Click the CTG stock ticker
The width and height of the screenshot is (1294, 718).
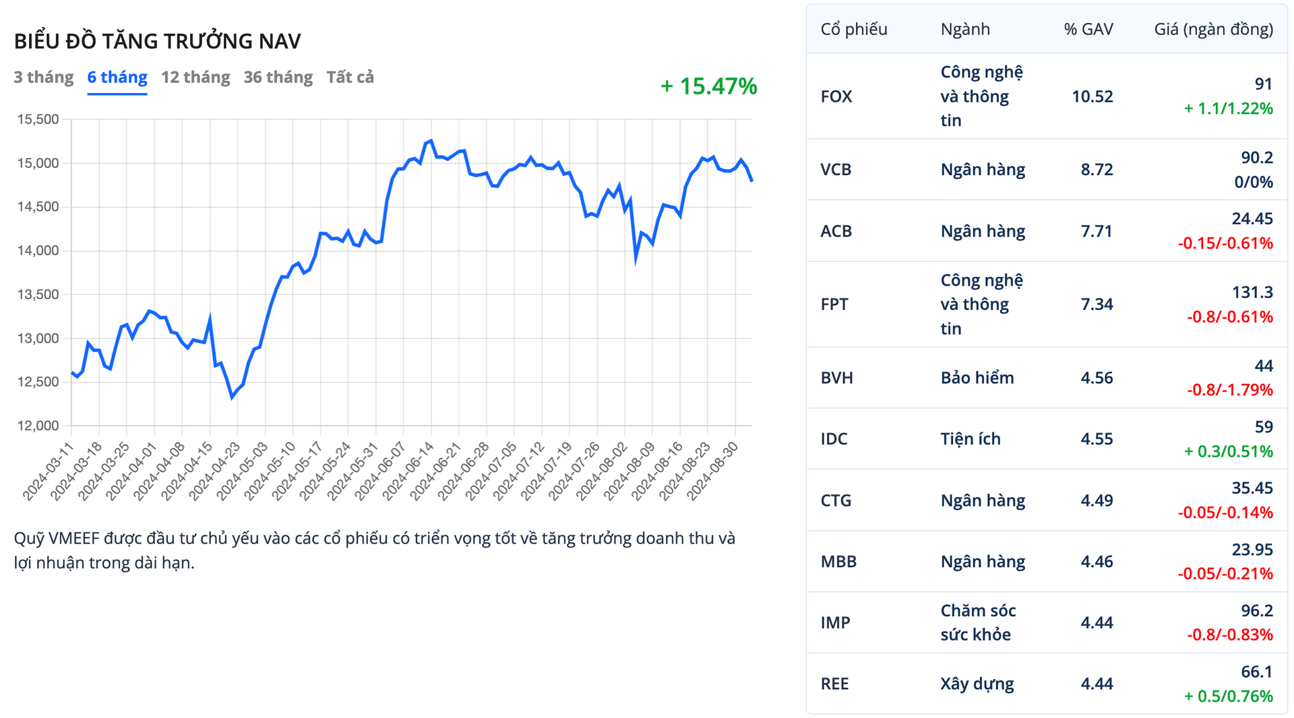click(x=836, y=500)
